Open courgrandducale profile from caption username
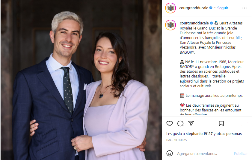The height and width of the screenshot is (160, 252). 194,23
